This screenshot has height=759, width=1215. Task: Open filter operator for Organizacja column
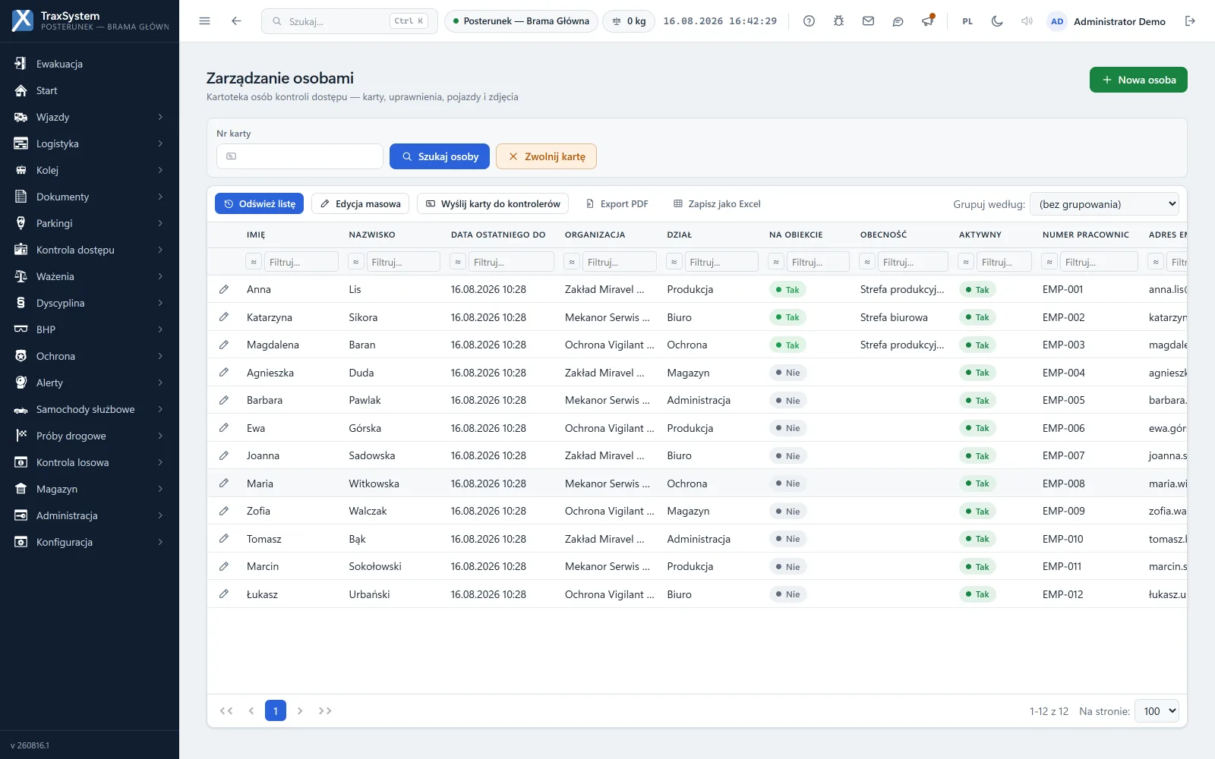coord(572,262)
